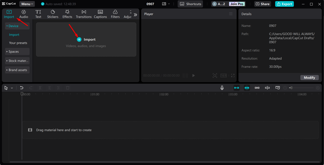Toggle the preview axis icon
Screen dimensions: 324x165
click(x=267, y=88)
